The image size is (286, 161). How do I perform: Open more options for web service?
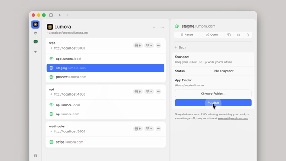point(159,46)
